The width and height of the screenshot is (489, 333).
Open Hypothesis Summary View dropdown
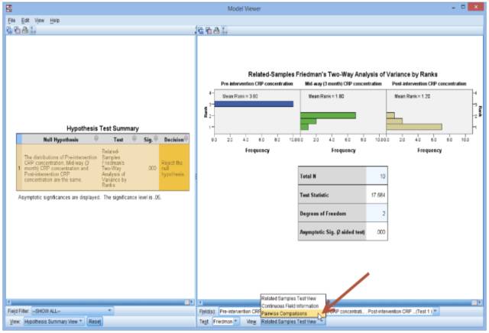coord(53,321)
